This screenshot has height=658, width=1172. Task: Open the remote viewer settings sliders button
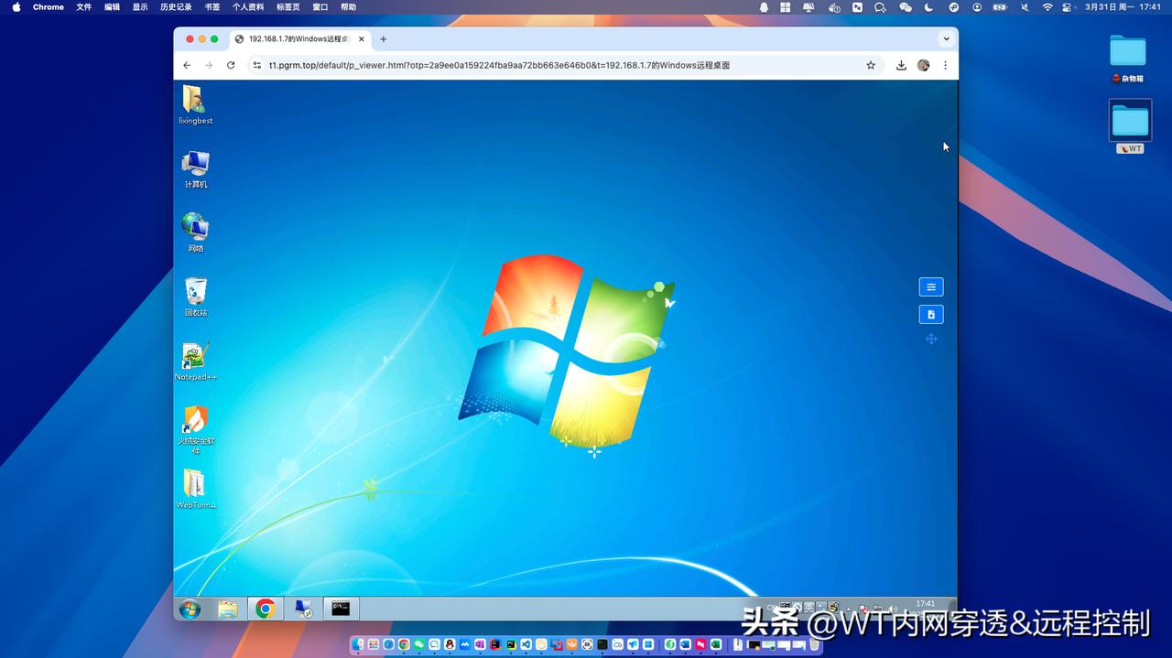pos(931,287)
